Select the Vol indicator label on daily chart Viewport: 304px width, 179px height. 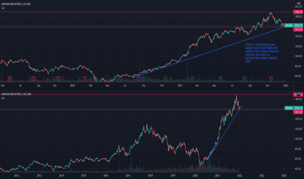click(3, 8)
